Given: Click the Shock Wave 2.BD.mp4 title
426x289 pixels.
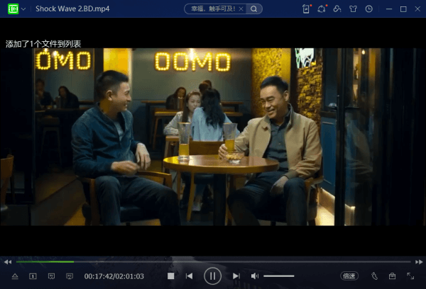Looking at the screenshot, I should pyautogui.click(x=72, y=9).
